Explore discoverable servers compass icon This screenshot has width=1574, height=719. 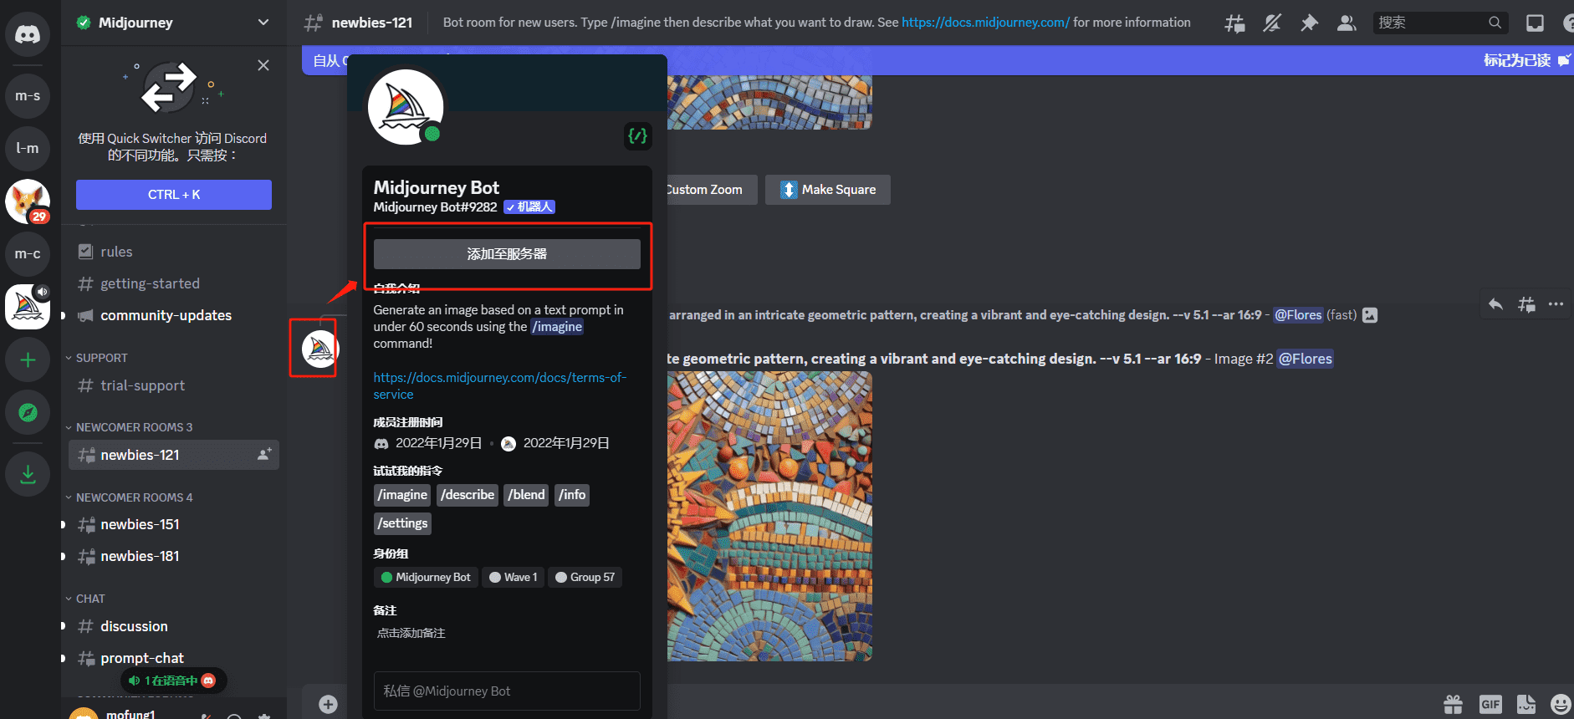click(x=28, y=412)
